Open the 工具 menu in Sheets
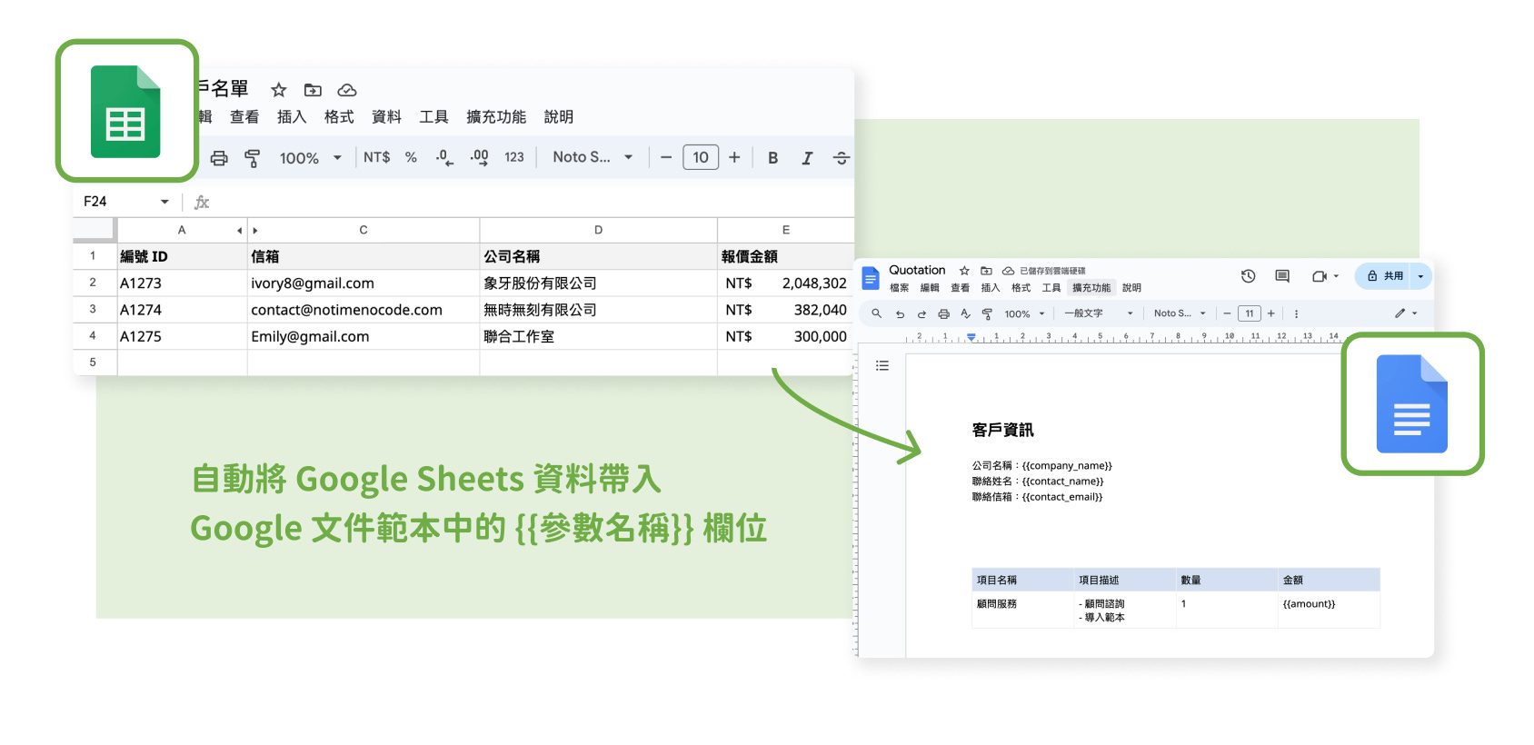Viewport: 1534px width, 745px height. click(x=433, y=117)
